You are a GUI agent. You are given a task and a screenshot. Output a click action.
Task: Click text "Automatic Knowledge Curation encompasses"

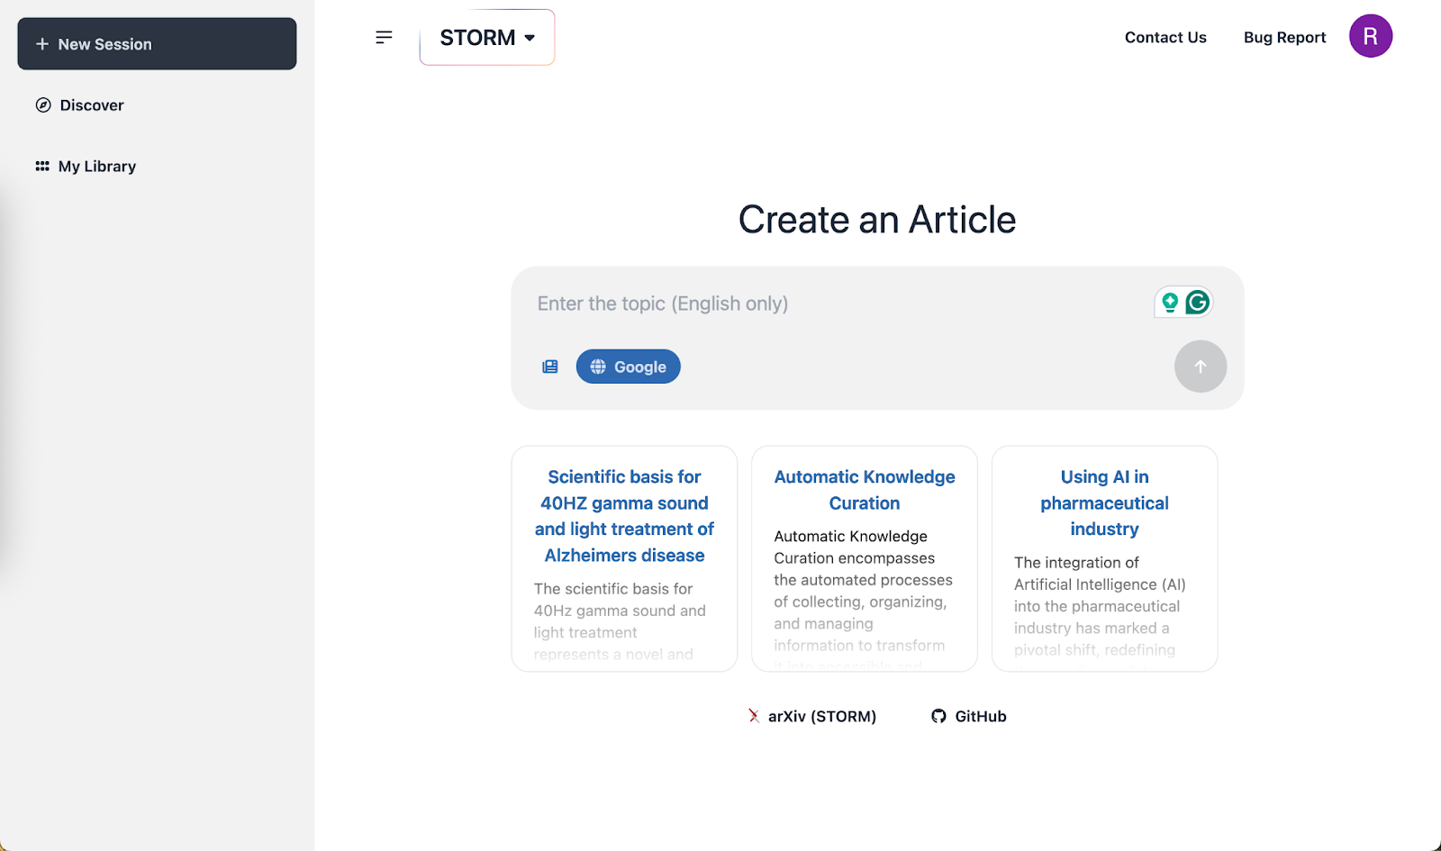pos(854,548)
